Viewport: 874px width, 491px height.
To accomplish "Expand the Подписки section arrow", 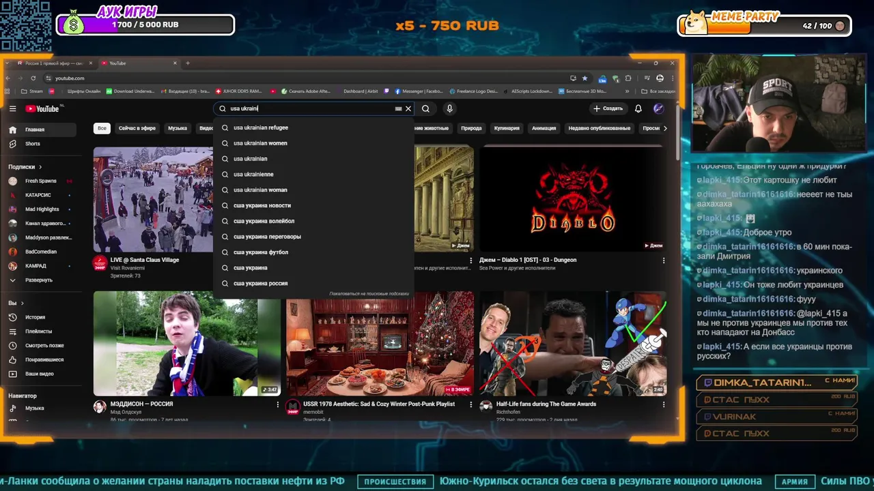I will (x=40, y=167).
